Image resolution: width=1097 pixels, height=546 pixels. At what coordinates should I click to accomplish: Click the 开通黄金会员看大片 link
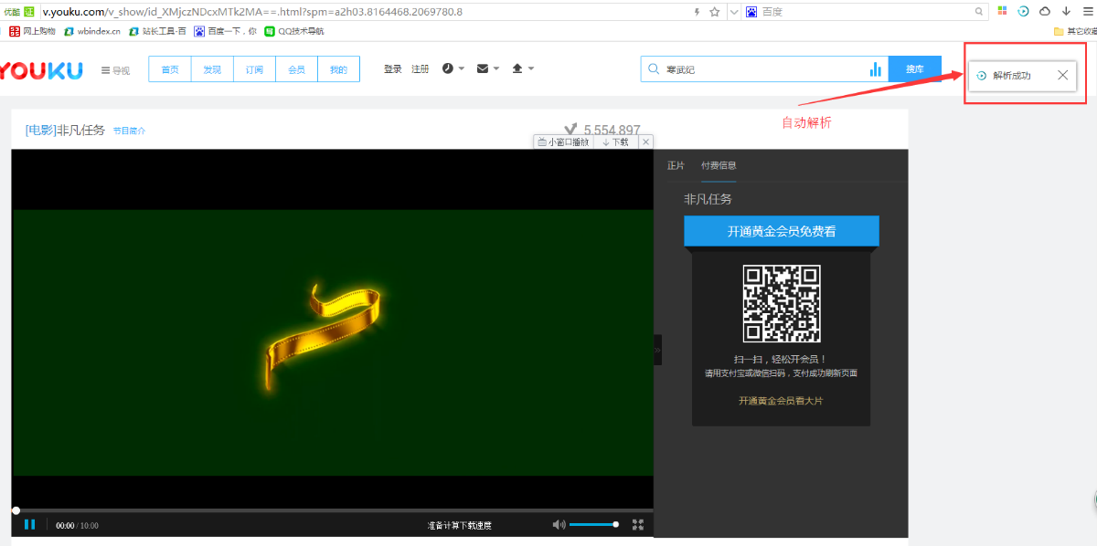coord(782,401)
